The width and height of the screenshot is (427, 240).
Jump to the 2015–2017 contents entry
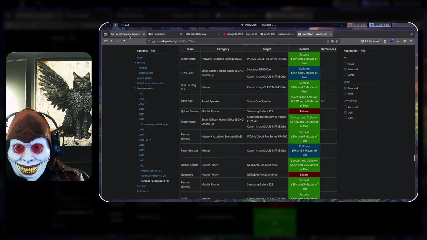[145, 140]
